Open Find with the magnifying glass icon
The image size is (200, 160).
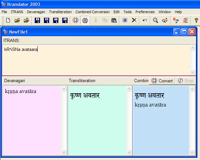(x=155, y=20)
